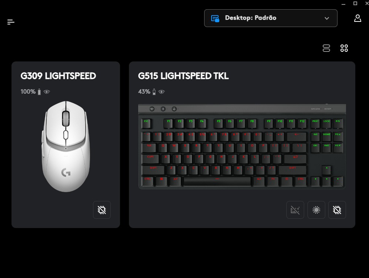Expand the Desktop: Padrão profile dropdown
The image size is (369, 278).
(x=270, y=18)
